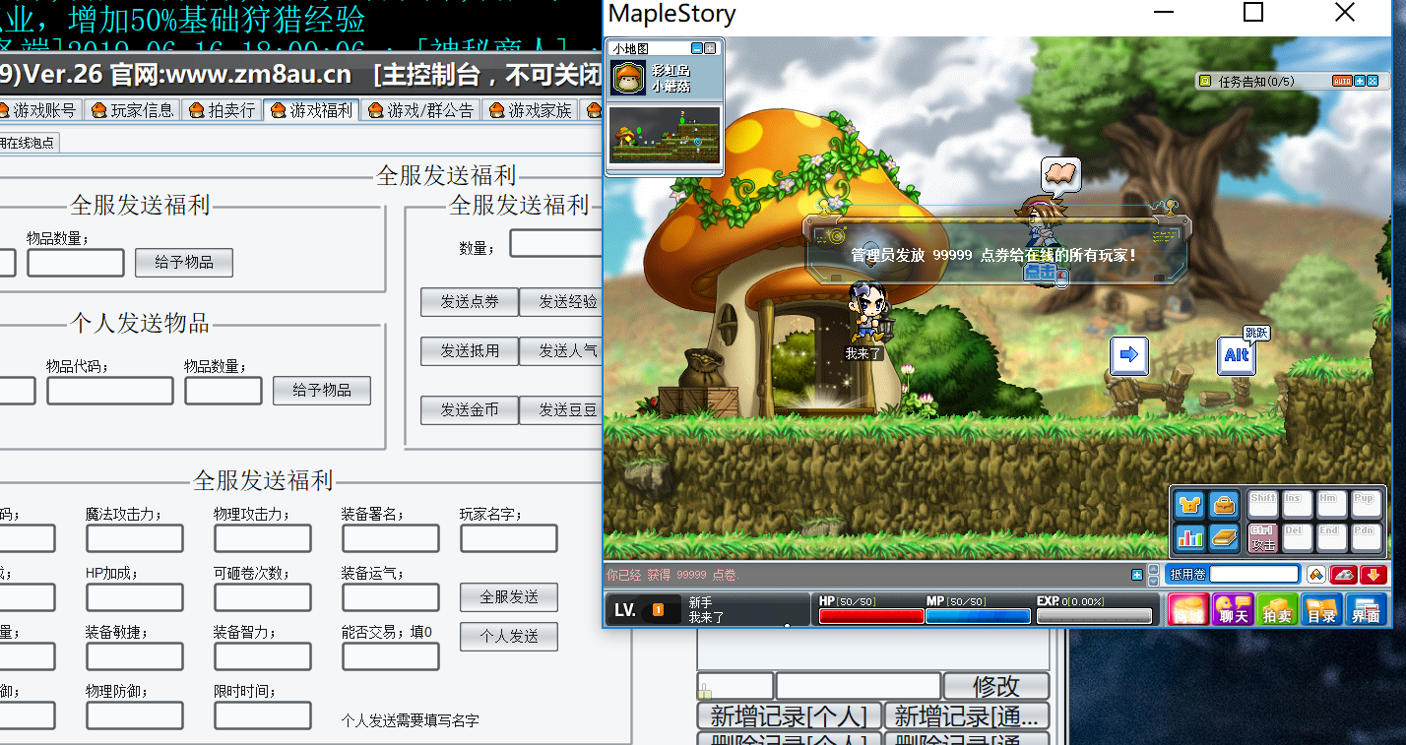1406x745 pixels.
Task: Click the Alt 跳跃 key hint icon
Action: coord(1237,354)
